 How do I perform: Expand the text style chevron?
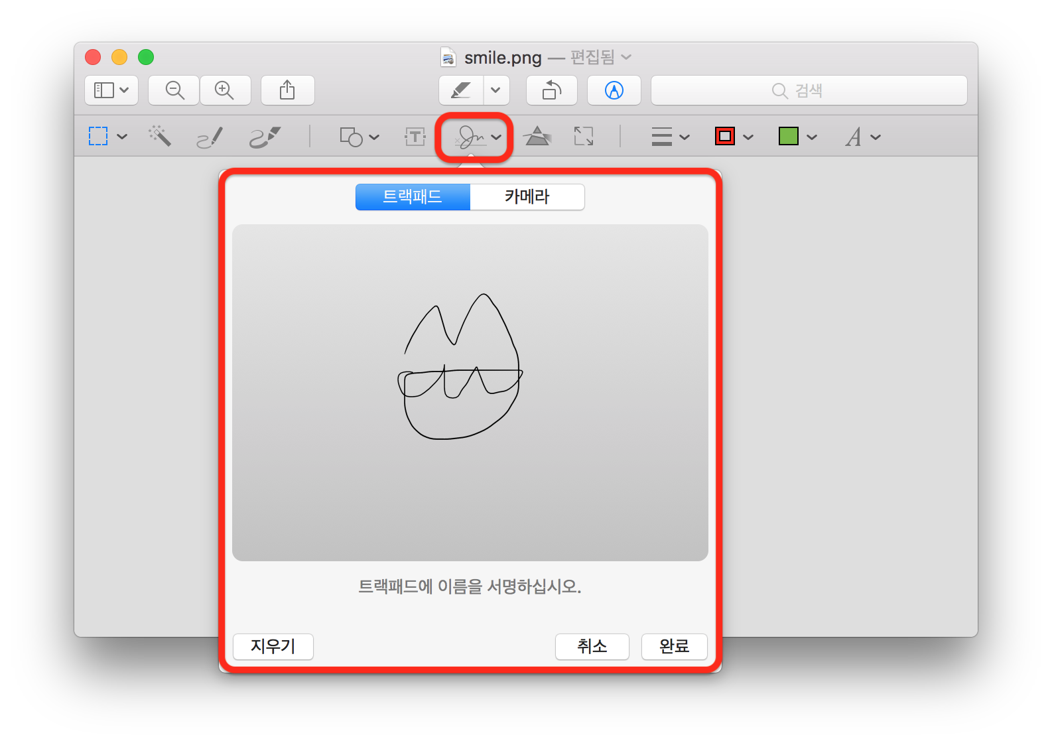(876, 137)
